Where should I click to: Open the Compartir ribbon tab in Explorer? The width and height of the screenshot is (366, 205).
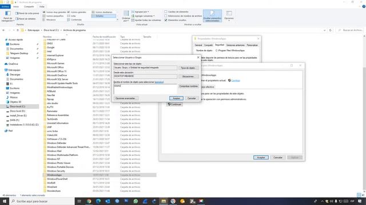[x=29, y=6]
